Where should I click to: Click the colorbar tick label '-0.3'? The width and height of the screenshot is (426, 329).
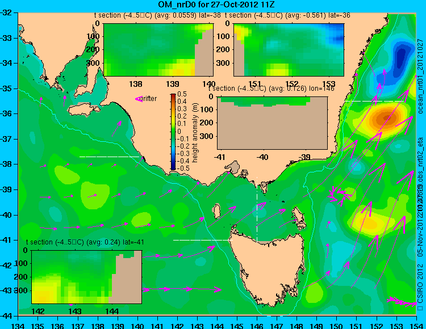(182, 154)
